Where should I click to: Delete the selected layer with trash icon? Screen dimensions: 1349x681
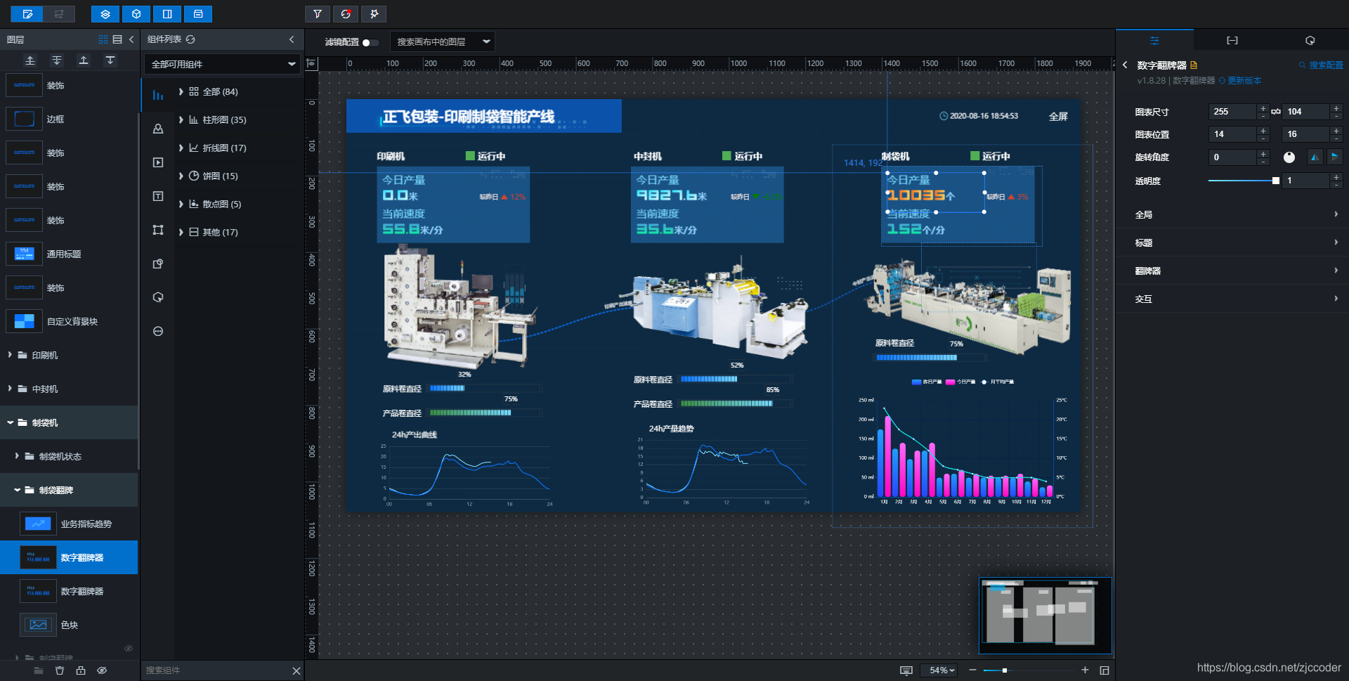coord(60,670)
